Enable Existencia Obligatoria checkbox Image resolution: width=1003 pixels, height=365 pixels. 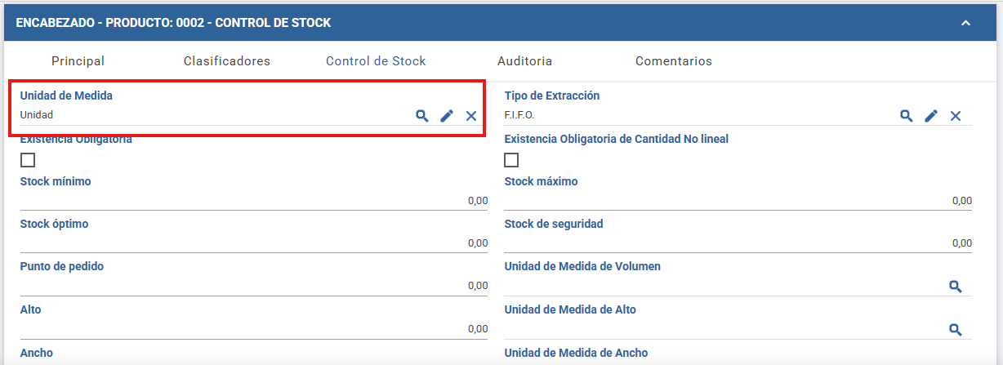28,160
